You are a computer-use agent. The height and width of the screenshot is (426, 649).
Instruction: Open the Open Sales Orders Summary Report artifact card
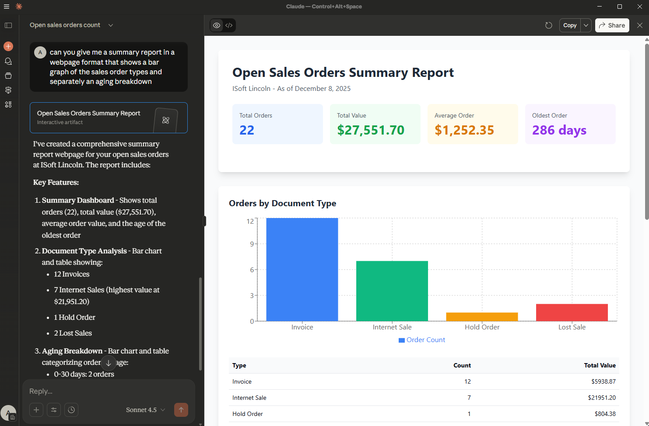[109, 118]
